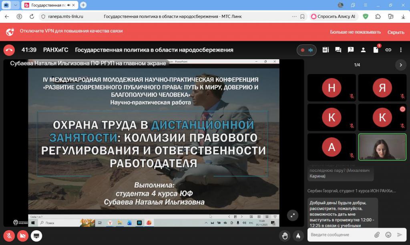
Task: Show the participants list icon
Action: (x=363, y=50)
